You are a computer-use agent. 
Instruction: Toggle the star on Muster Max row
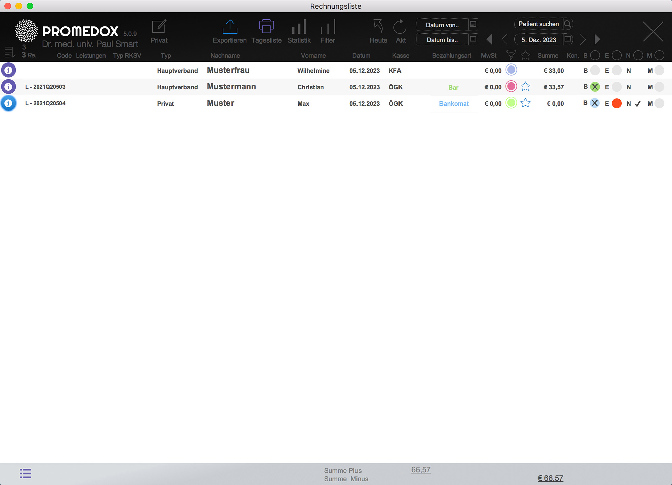pyautogui.click(x=526, y=103)
